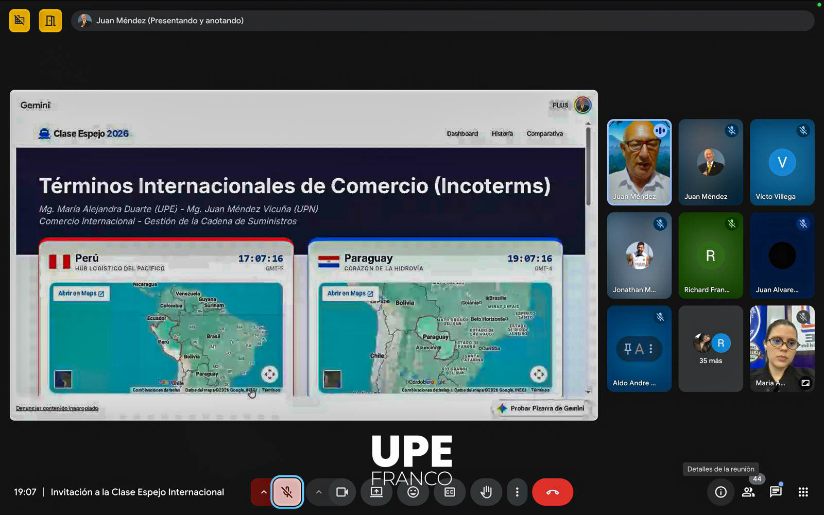
Task: Open more options three-dot menu
Action: click(x=517, y=492)
